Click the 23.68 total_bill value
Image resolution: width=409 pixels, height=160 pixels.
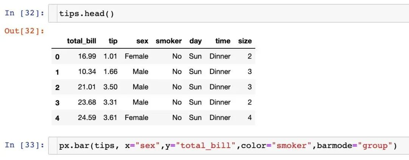tap(87, 102)
